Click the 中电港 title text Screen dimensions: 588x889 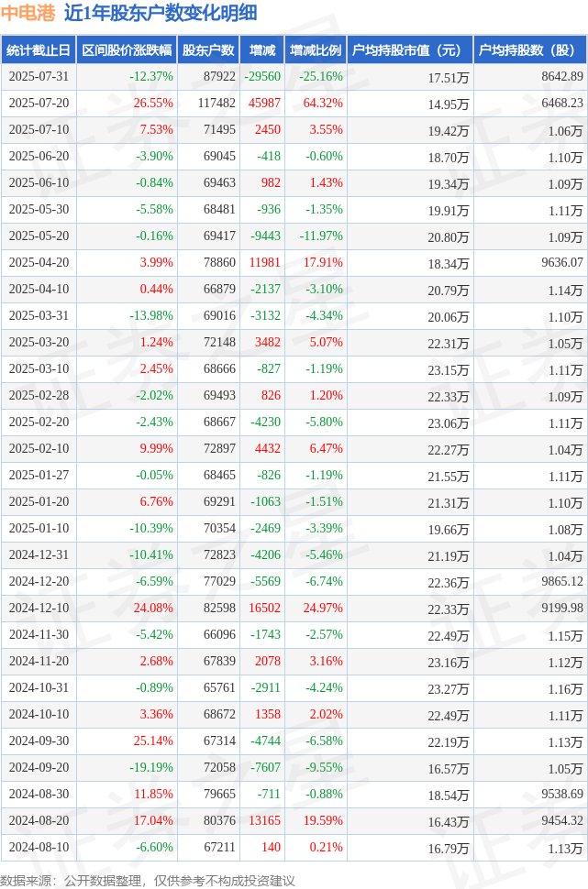coord(28,13)
